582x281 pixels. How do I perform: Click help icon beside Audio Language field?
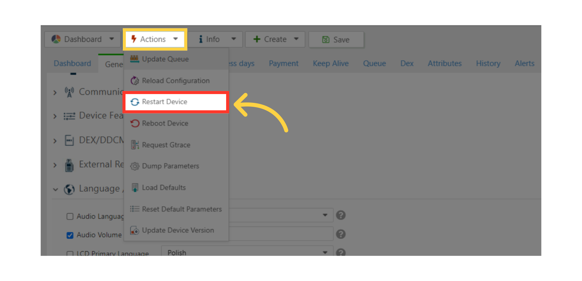click(x=341, y=215)
